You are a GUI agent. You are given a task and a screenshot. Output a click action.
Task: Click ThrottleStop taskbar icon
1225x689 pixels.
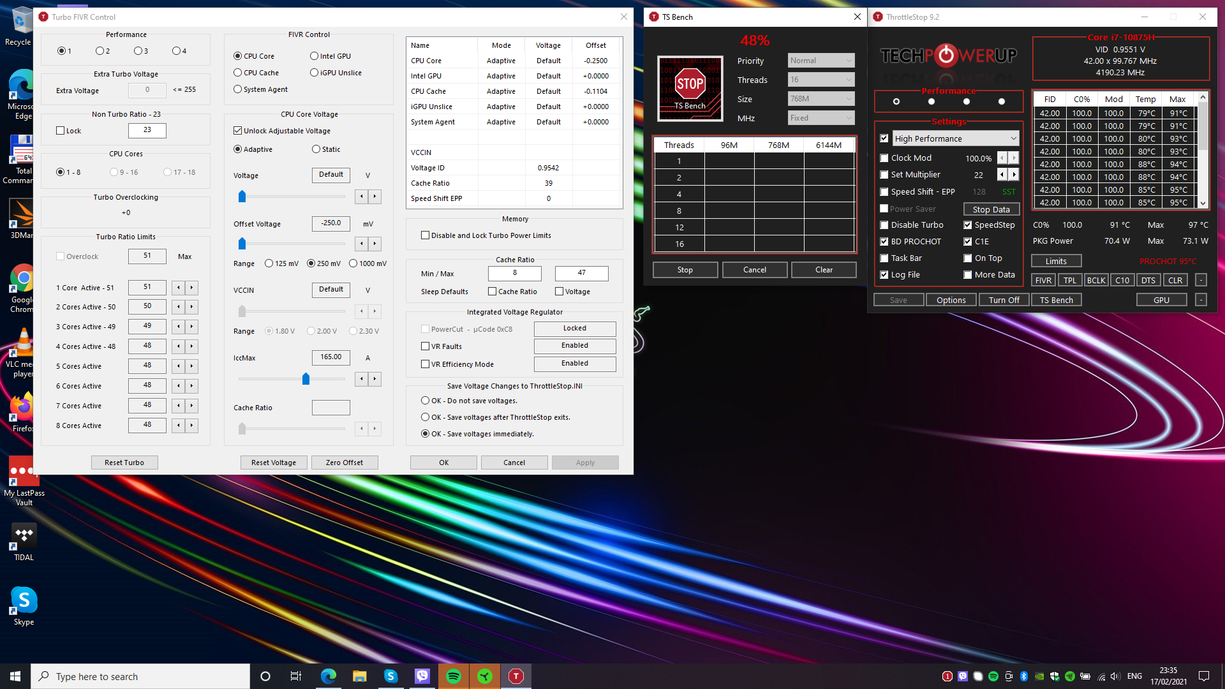click(x=516, y=676)
